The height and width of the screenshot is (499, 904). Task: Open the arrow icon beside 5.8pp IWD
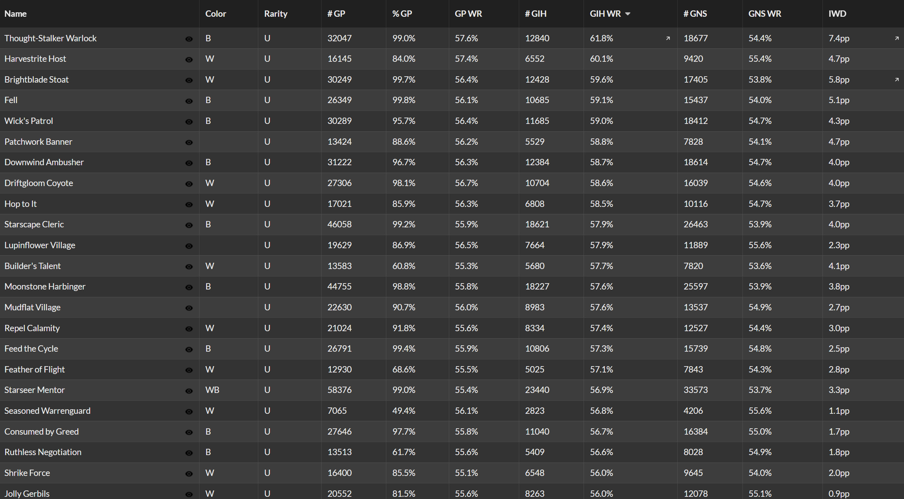click(x=897, y=80)
